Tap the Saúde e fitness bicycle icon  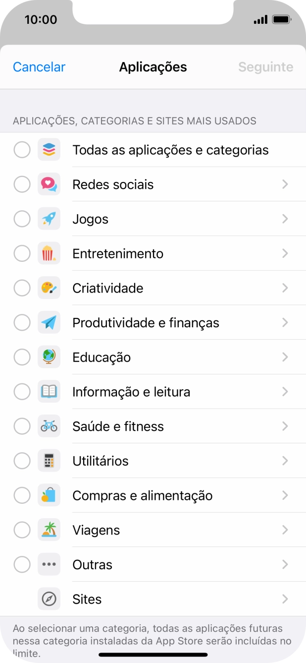pyautogui.click(x=49, y=426)
